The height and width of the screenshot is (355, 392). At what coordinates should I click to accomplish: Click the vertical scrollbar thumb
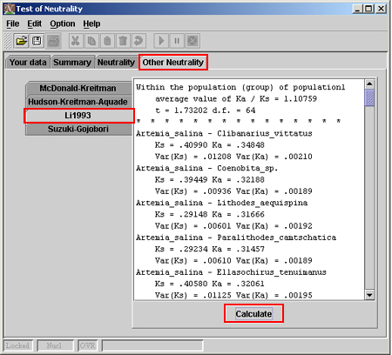[x=369, y=98]
